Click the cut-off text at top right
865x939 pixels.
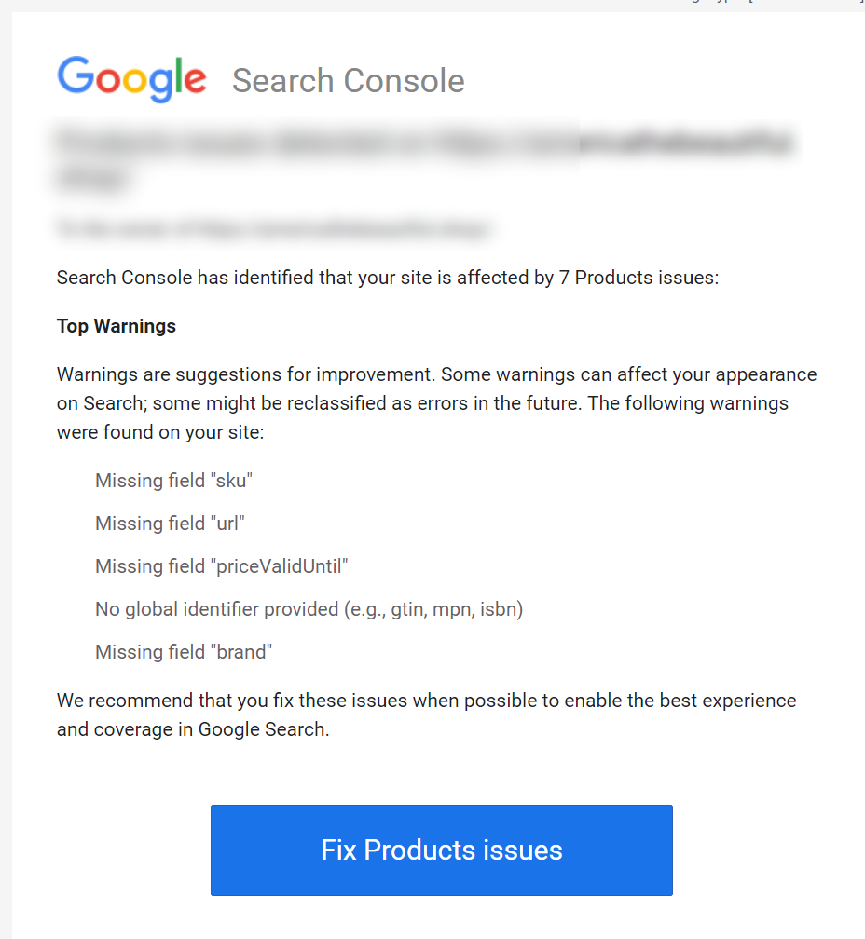point(774,2)
